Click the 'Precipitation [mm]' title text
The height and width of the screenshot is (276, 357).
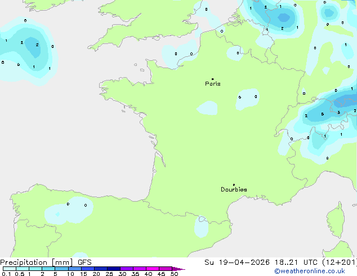pos(37,262)
